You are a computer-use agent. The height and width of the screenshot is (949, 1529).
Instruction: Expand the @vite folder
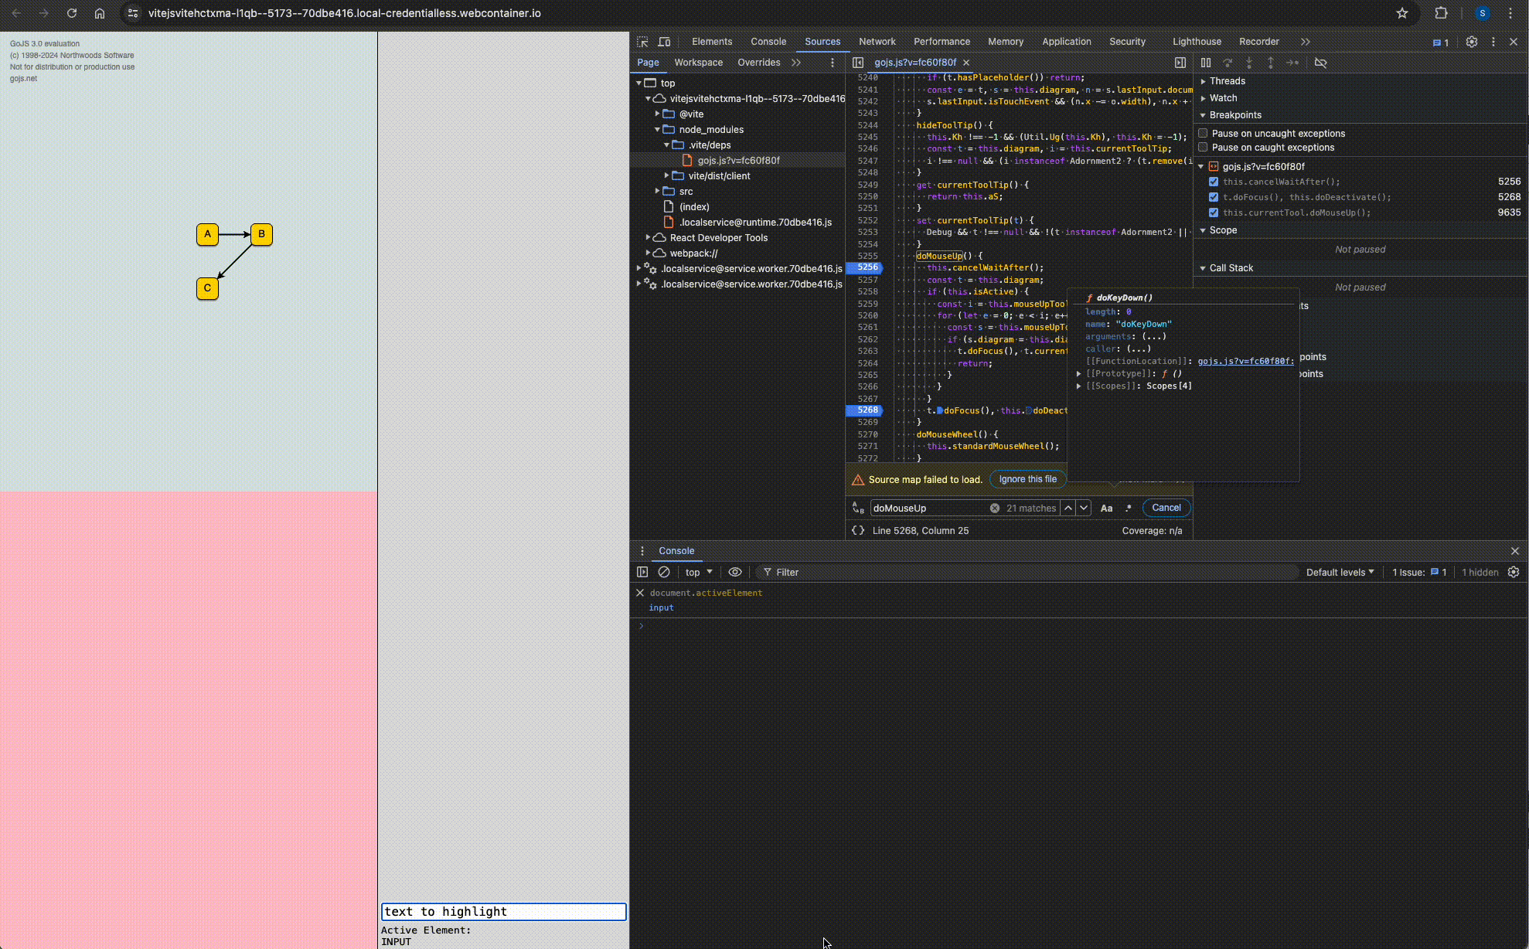658,114
